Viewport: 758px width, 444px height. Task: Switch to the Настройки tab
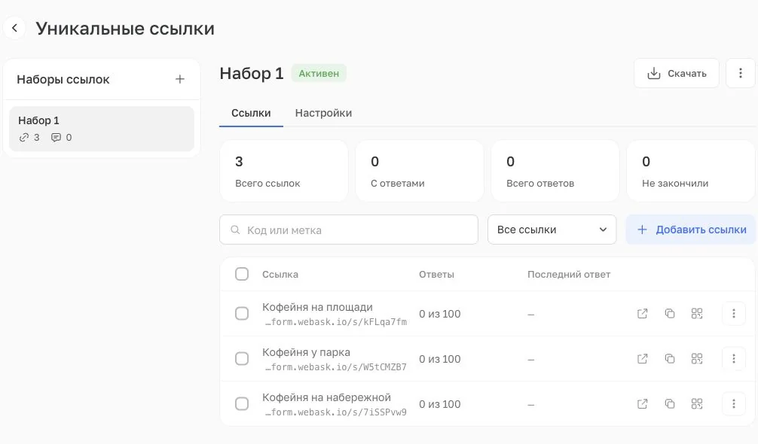(x=323, y=113)
